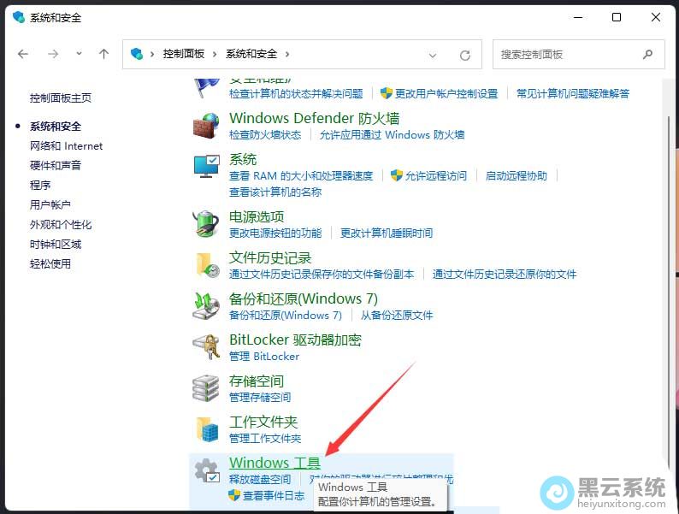Click 释放磁盘空间 link
This screenshot has height=514, width=679.
click(x=260, y=479)
